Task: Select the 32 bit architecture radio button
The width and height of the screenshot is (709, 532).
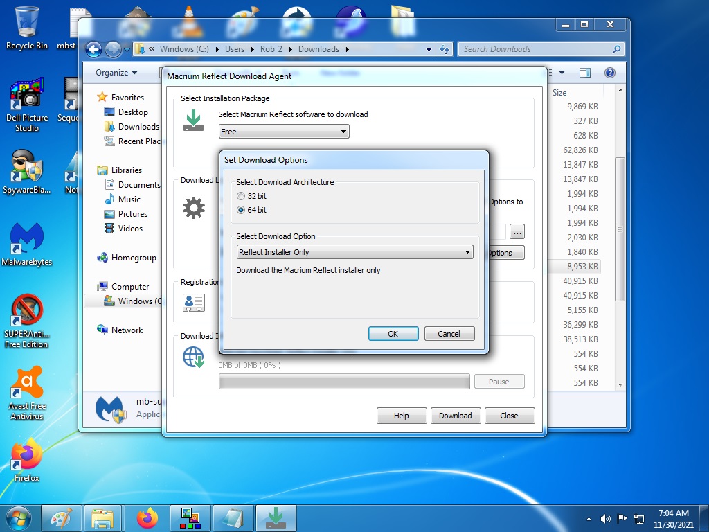Action: point(241,196)
